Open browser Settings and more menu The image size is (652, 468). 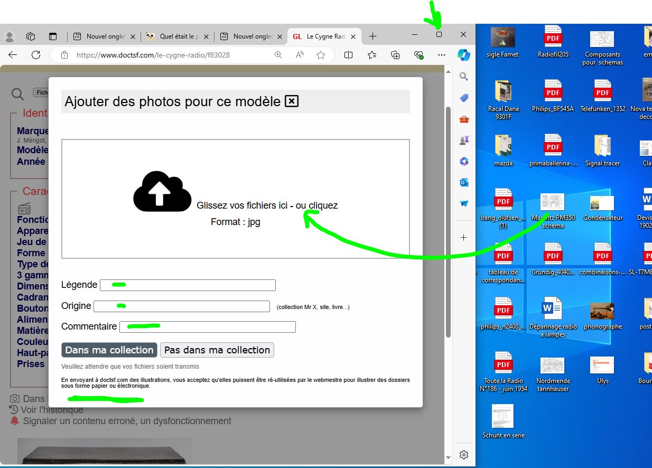pyautogui.click(x=442, y=54)
